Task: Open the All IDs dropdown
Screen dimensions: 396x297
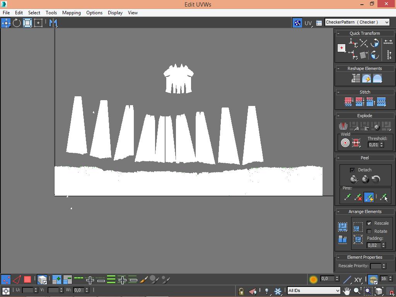Action: point(313,290)
